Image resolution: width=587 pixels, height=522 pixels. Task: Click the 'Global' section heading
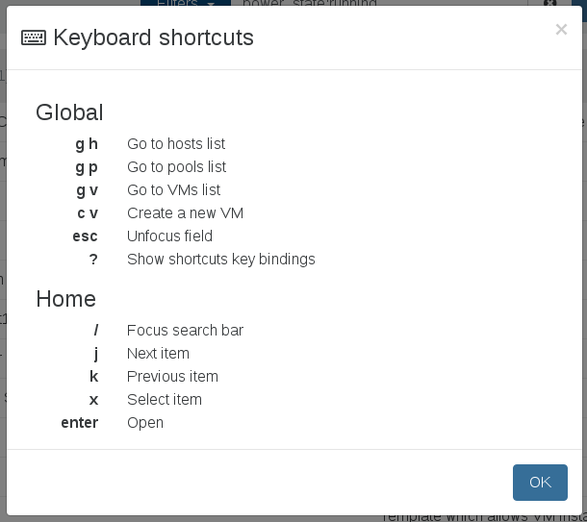[69, 112]
